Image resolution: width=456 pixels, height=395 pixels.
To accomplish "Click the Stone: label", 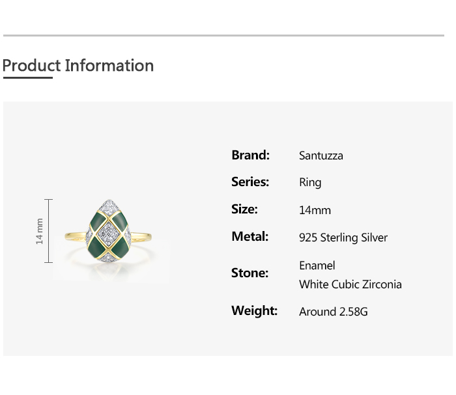I will pyautogui.click(x=249, y=273).
